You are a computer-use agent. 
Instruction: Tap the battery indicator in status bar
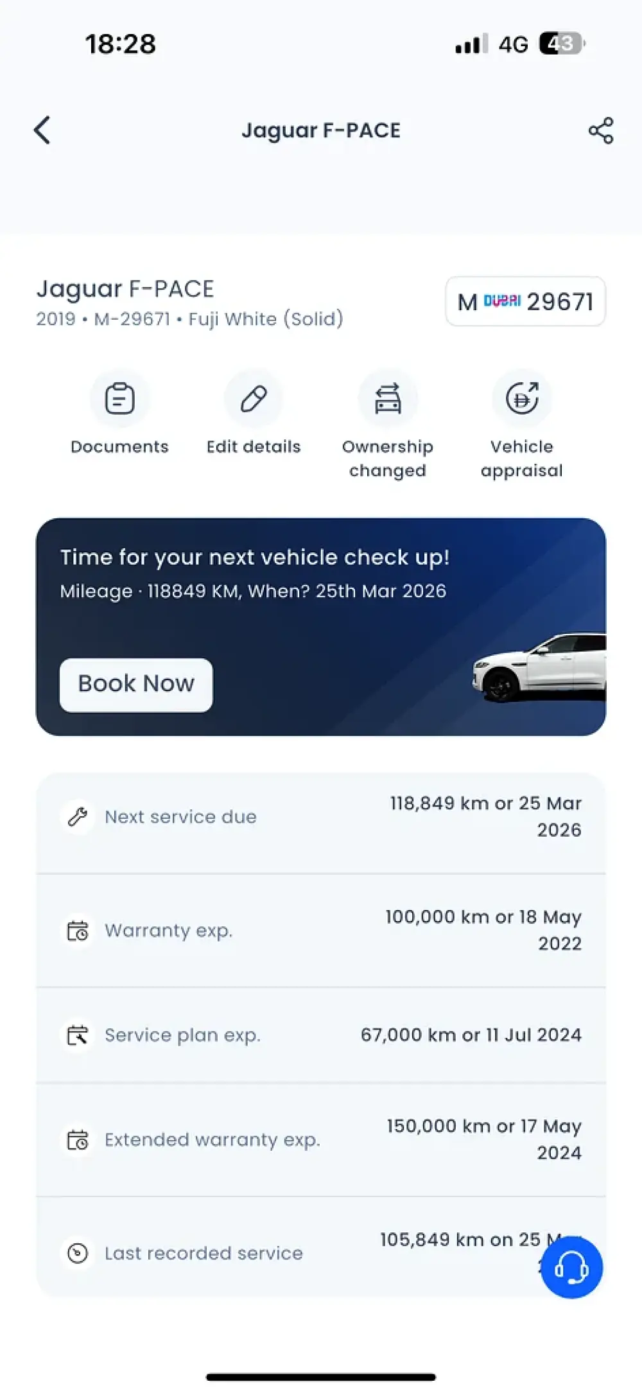point(562,44)
